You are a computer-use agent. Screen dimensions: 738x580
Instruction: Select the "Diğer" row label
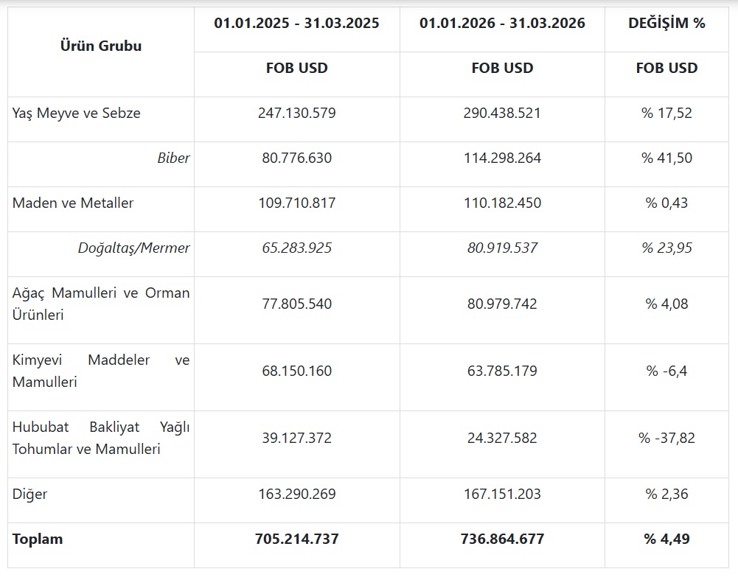click(x=30, y=494)
